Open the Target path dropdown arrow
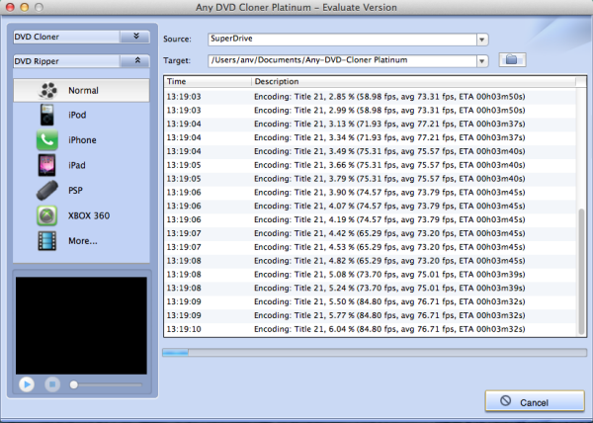The image size is (593, 423). [x=482, y=61]
